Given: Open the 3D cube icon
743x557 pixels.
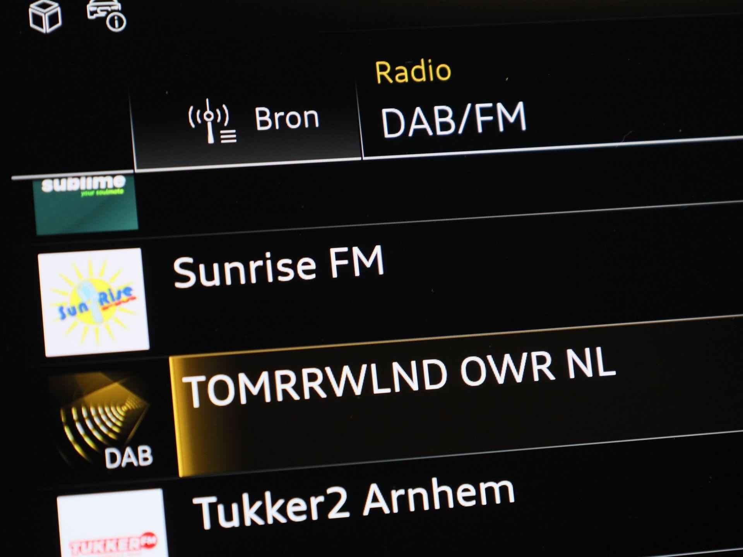Looking at the screenshot, I should click(45, 16).
